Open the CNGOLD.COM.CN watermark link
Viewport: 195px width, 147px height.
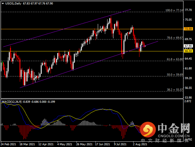click(x=174, y=136)
